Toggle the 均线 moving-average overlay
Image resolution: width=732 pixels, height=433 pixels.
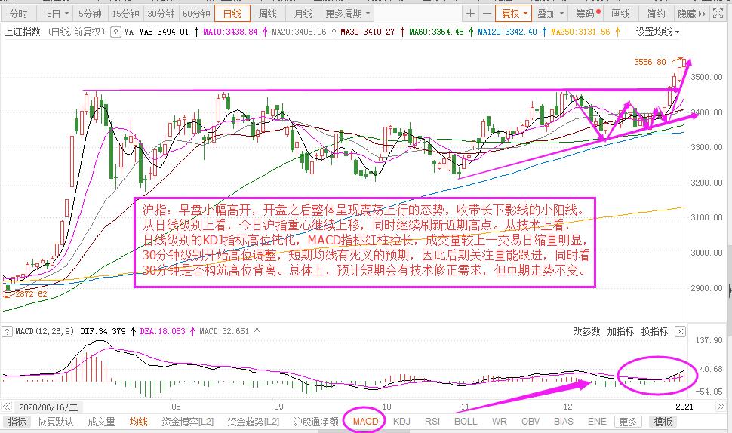point(139,422)
